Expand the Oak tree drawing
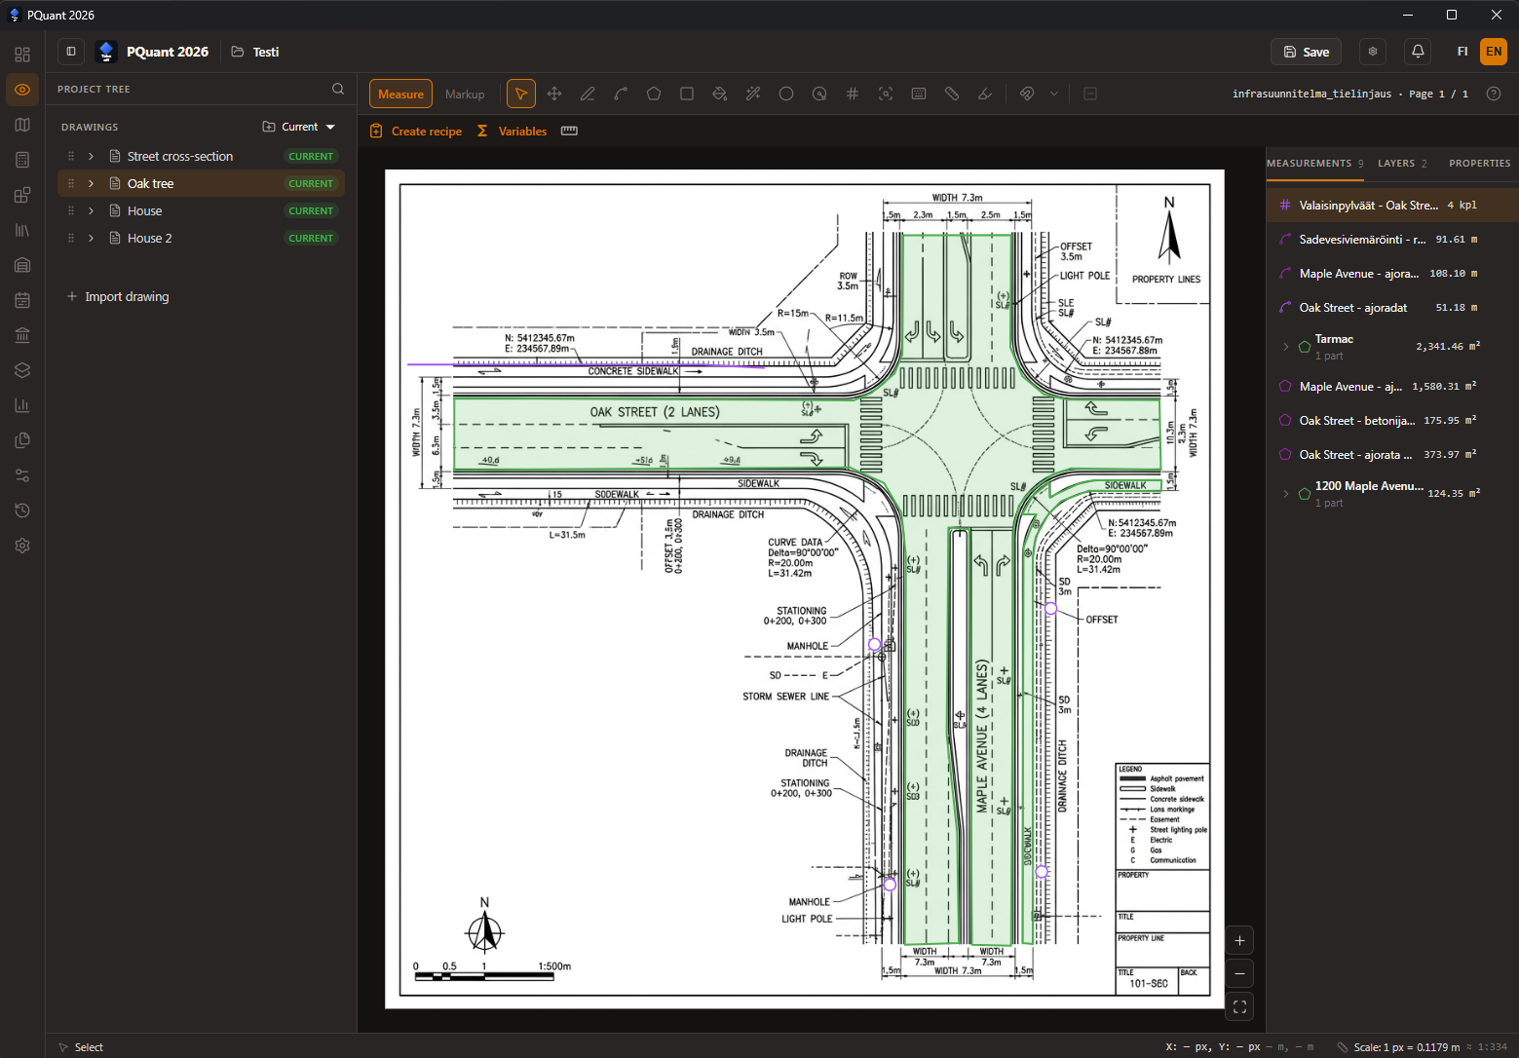This screenshot has height=1058, width=1519. [91, 183]
